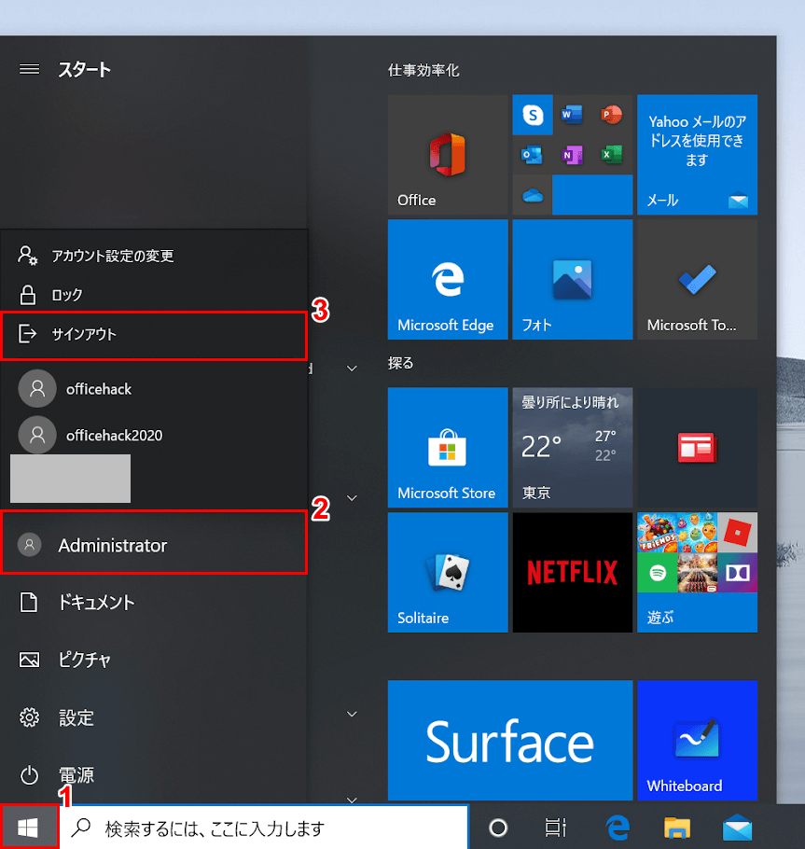Open the Whiteboard tile

697,739
